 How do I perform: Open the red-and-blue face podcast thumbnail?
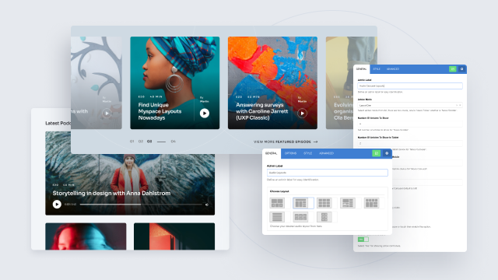(86, 236)
